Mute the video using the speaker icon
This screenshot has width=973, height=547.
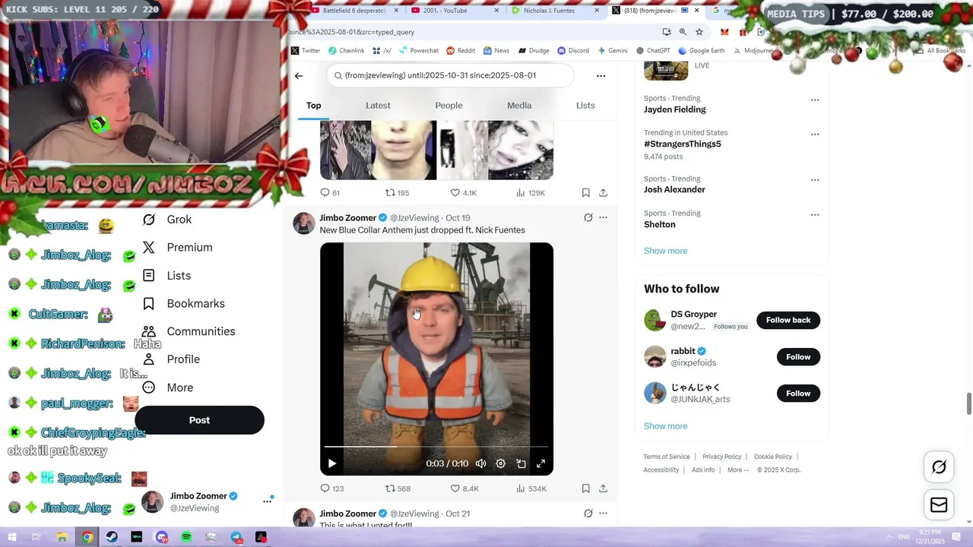point(480,463)
